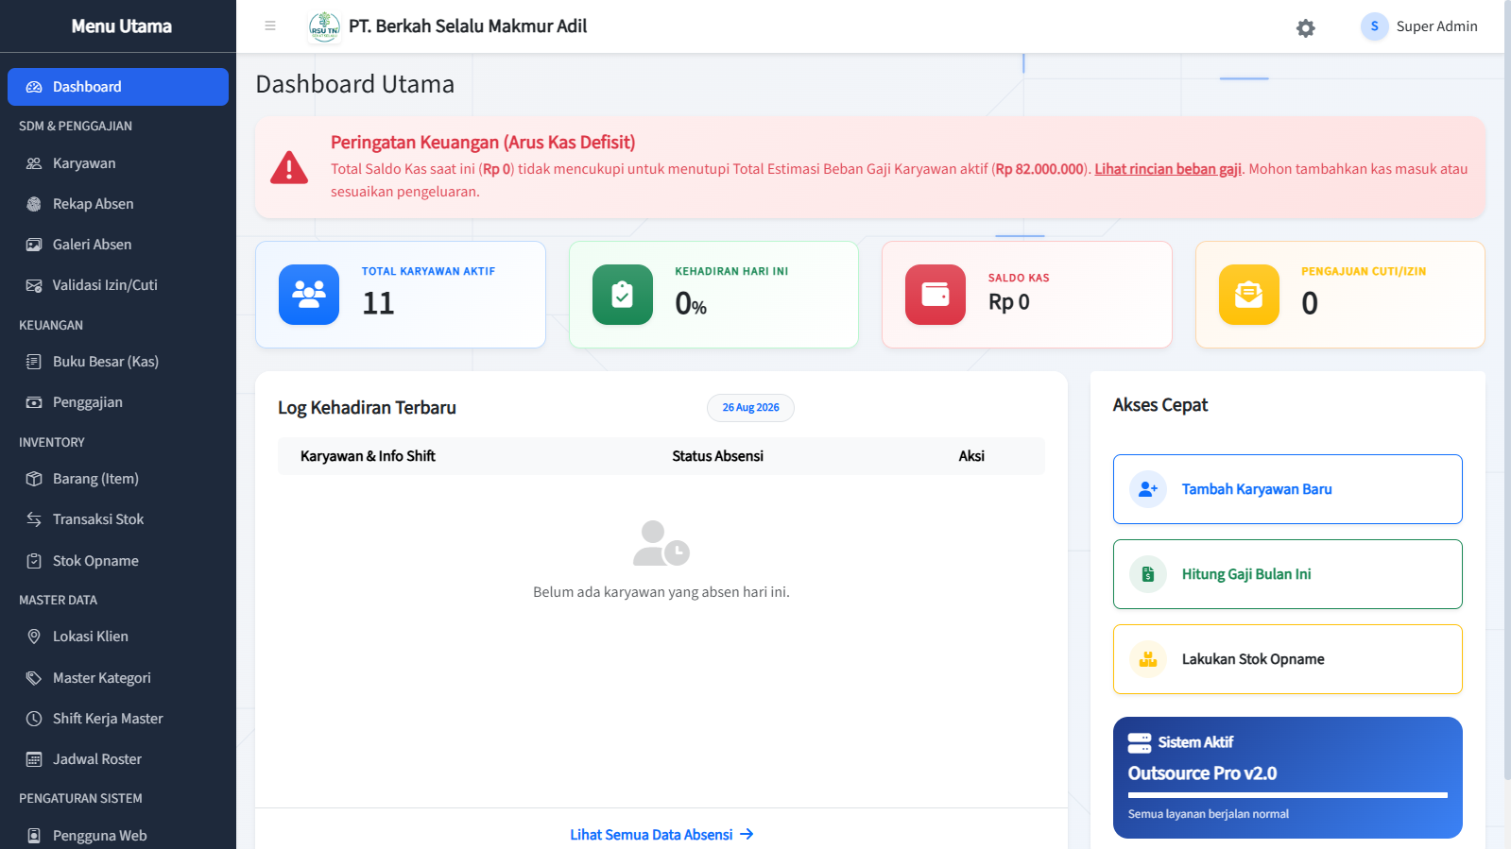Image resolution: width=1511 pixels, height=849 pixels.
Task: Click the invoice icon in Hitung Gaji
Action: [1148, 574]
